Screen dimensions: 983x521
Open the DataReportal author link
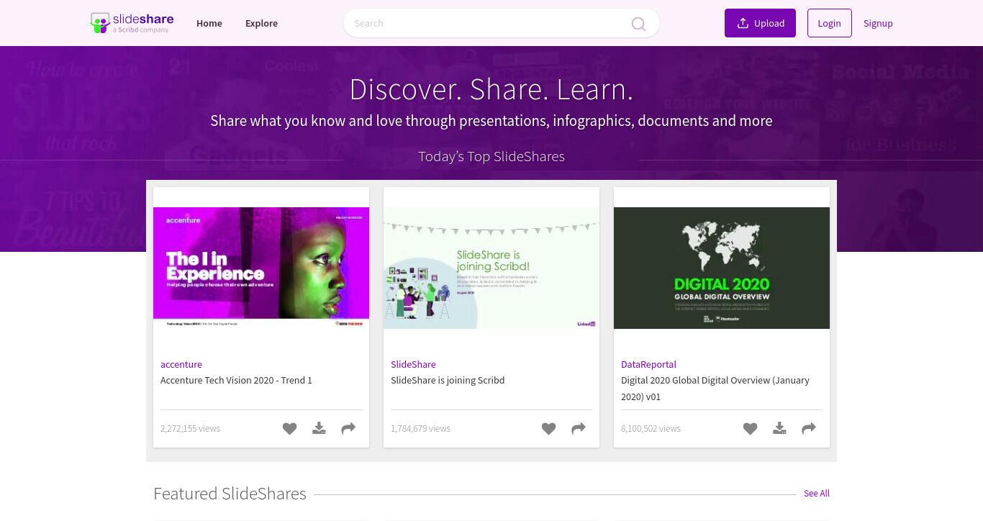coord(648,364)
